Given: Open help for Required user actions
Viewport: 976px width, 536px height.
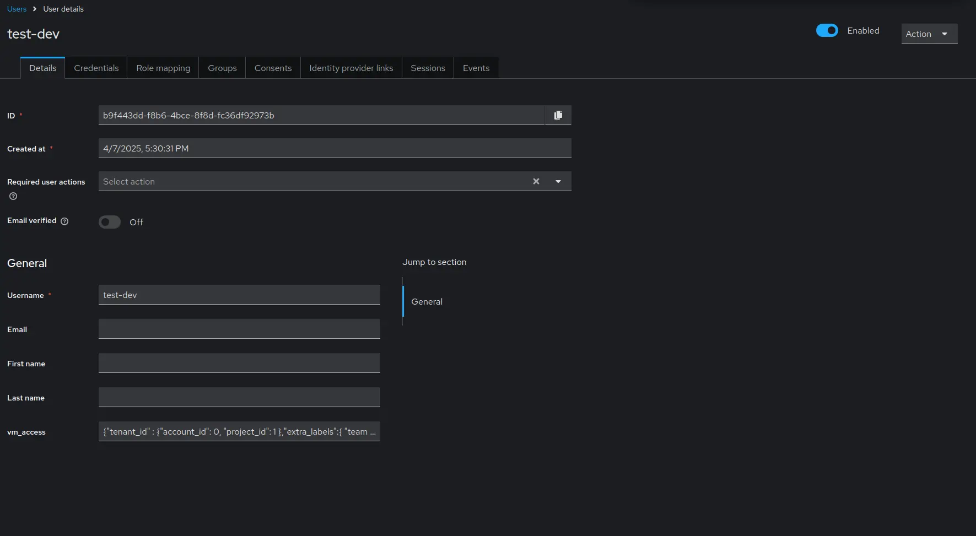Looking at the screenshot, I should click(x=13, y=196).
